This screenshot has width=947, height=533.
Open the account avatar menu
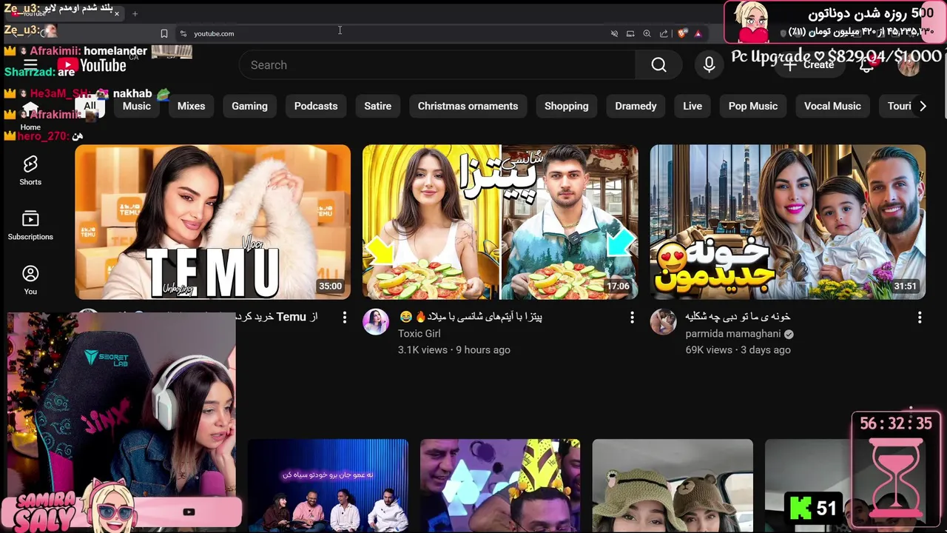click(x=909, y=65)
